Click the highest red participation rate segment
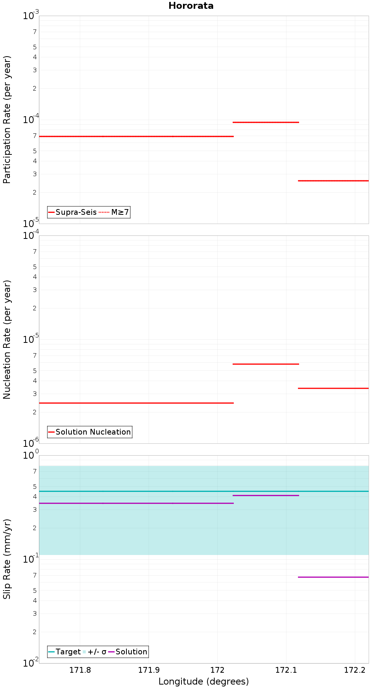Image resolution: width=382 pixels, height=688 pixels. coord(266,122)
